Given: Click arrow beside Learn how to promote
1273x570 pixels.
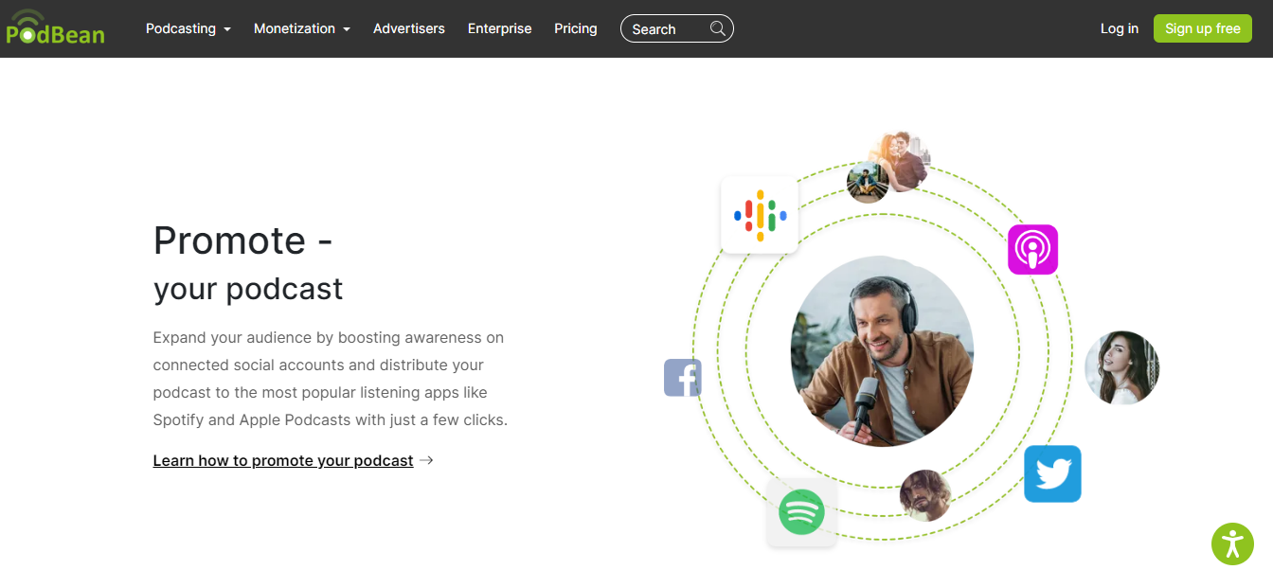Looking at the screenshot, I should coord(426,460).
